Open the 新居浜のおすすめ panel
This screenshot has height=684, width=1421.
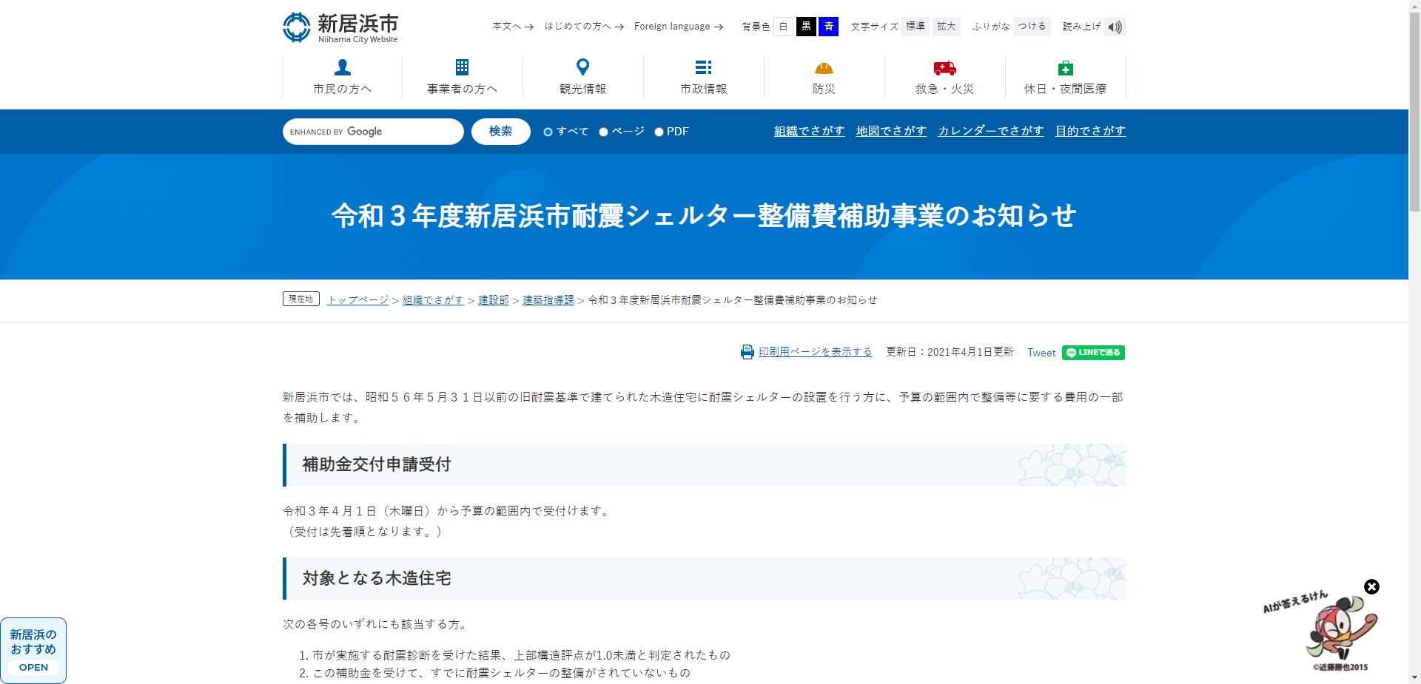(33, 651)
